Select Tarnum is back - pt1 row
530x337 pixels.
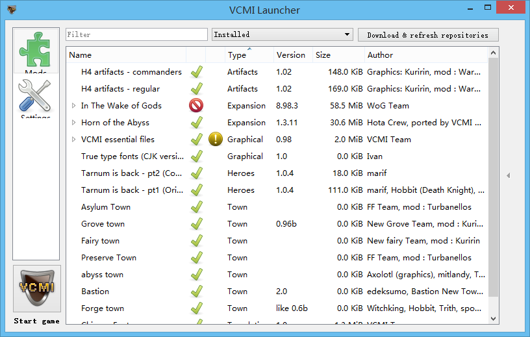pyautogui.click(x=277, y=190)
